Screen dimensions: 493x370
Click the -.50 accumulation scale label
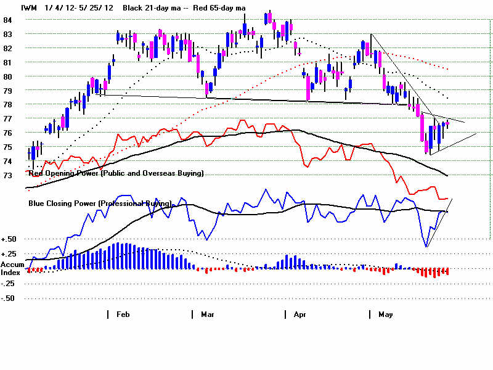click(x=9, y=298)
